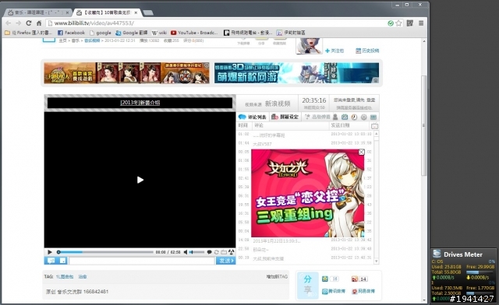
Task: Open the 历史投稿 link
Action: tap(367, 51)
